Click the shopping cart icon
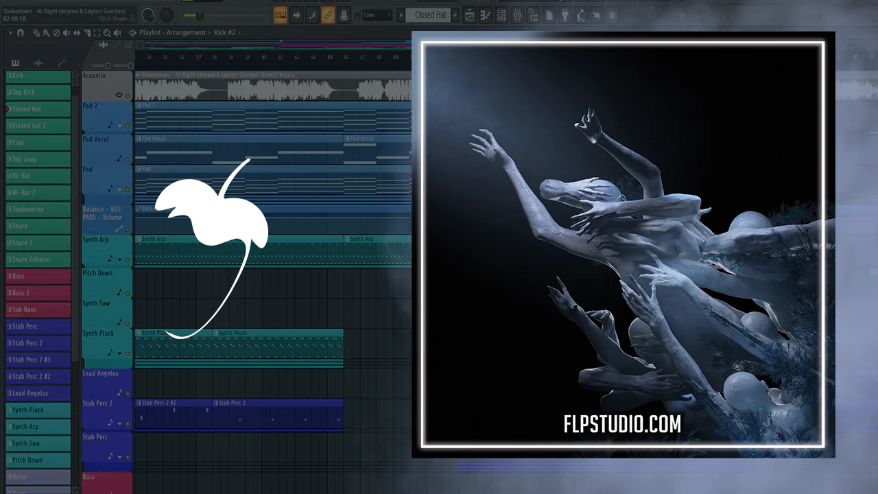878x494 pixels. [612, 15]
